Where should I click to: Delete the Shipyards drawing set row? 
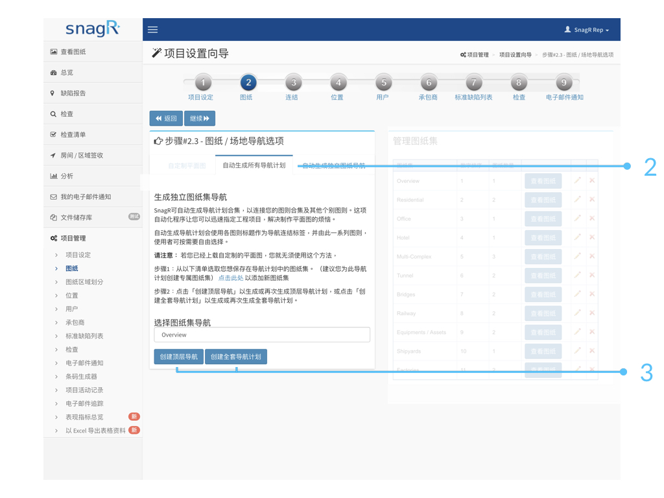click(x=592, y=351)
